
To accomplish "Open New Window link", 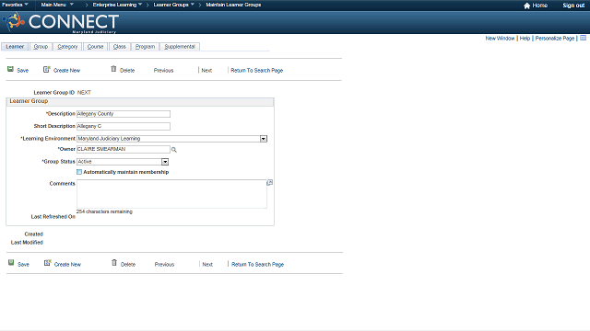I will tap(500, 39).
